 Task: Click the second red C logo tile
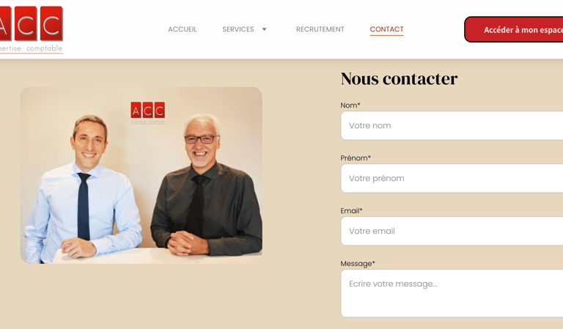[51, 23]
